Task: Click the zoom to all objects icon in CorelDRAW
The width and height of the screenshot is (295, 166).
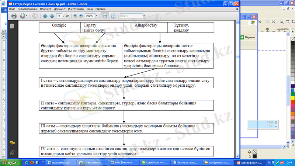Action: [274, 22]
